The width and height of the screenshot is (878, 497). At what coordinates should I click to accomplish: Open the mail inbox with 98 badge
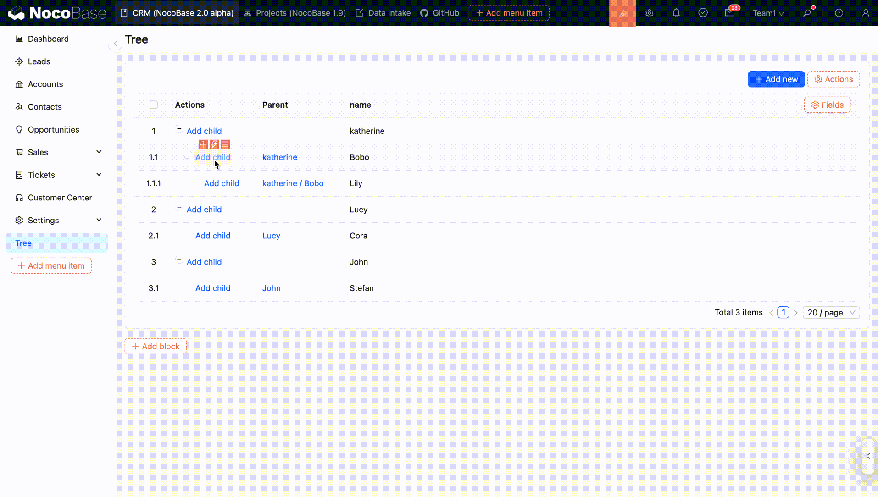(730, 13)
